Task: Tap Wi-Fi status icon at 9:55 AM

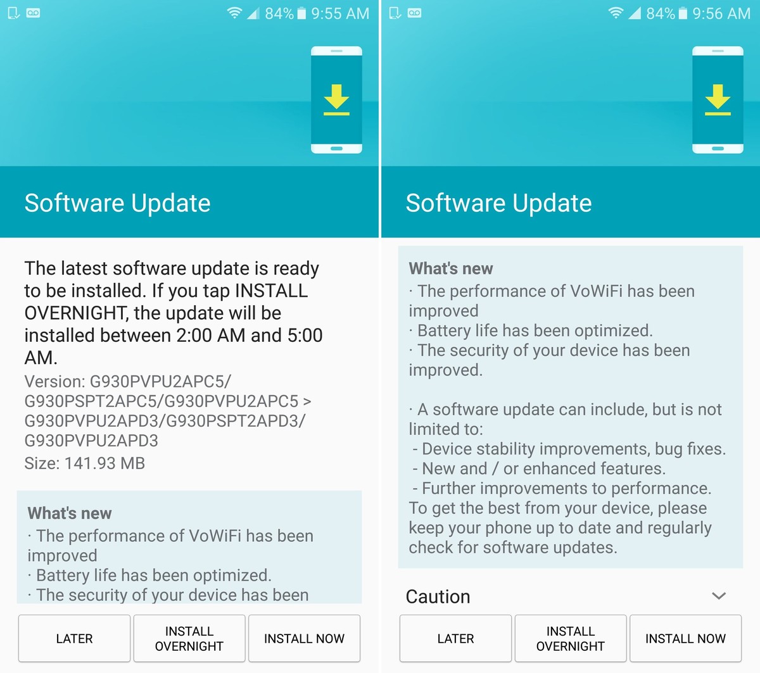Action: (x=234, y=13)
